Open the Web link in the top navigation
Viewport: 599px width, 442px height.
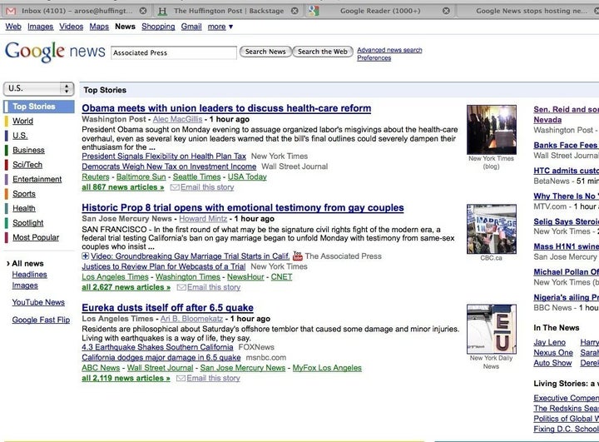coord(13,27)
